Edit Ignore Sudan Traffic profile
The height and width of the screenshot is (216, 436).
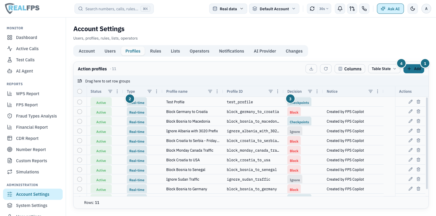(x=411, y=179)
